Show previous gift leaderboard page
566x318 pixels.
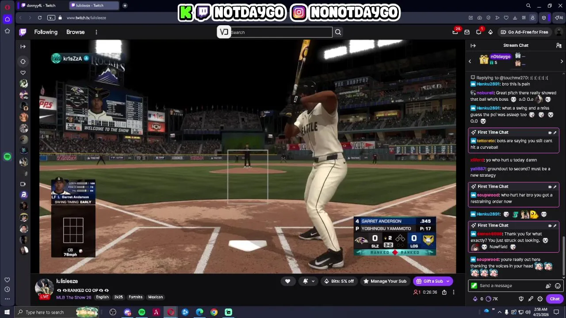(x=470, y=61)
